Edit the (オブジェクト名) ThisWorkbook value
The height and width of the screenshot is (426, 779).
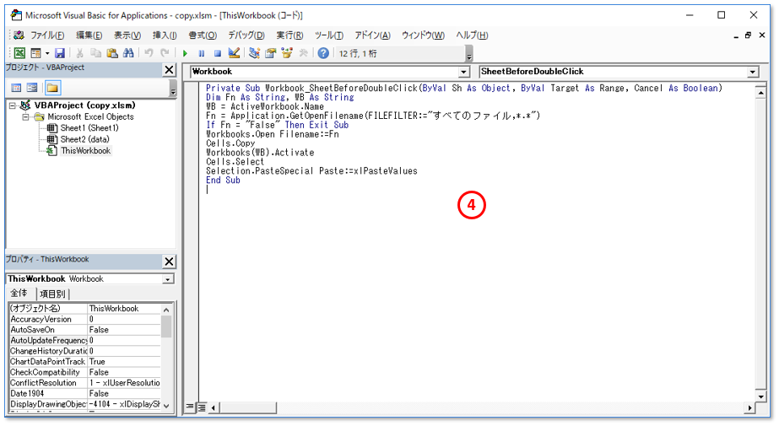pos(124,309)
